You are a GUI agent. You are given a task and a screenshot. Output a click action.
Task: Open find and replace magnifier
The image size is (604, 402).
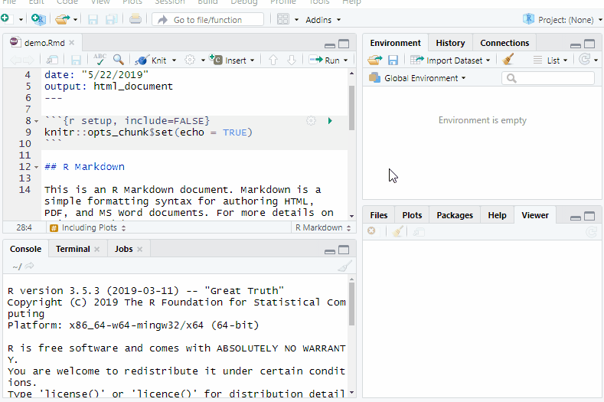click(x=118, y=60)
